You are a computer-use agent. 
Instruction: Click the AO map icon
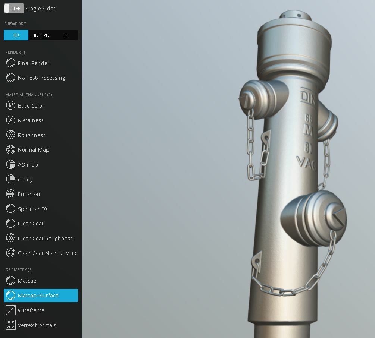tap(10, 165)
